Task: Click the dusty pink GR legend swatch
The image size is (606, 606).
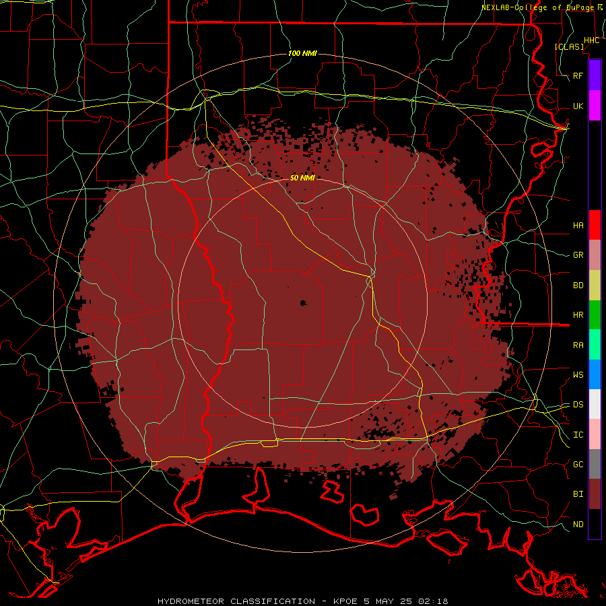Action: 595,255
